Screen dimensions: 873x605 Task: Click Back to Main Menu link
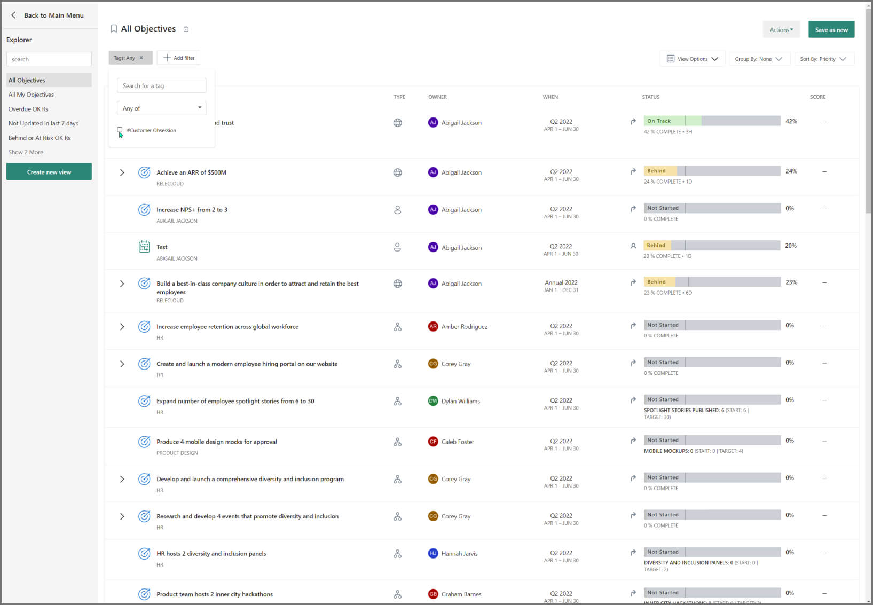(x=53, y=15)
